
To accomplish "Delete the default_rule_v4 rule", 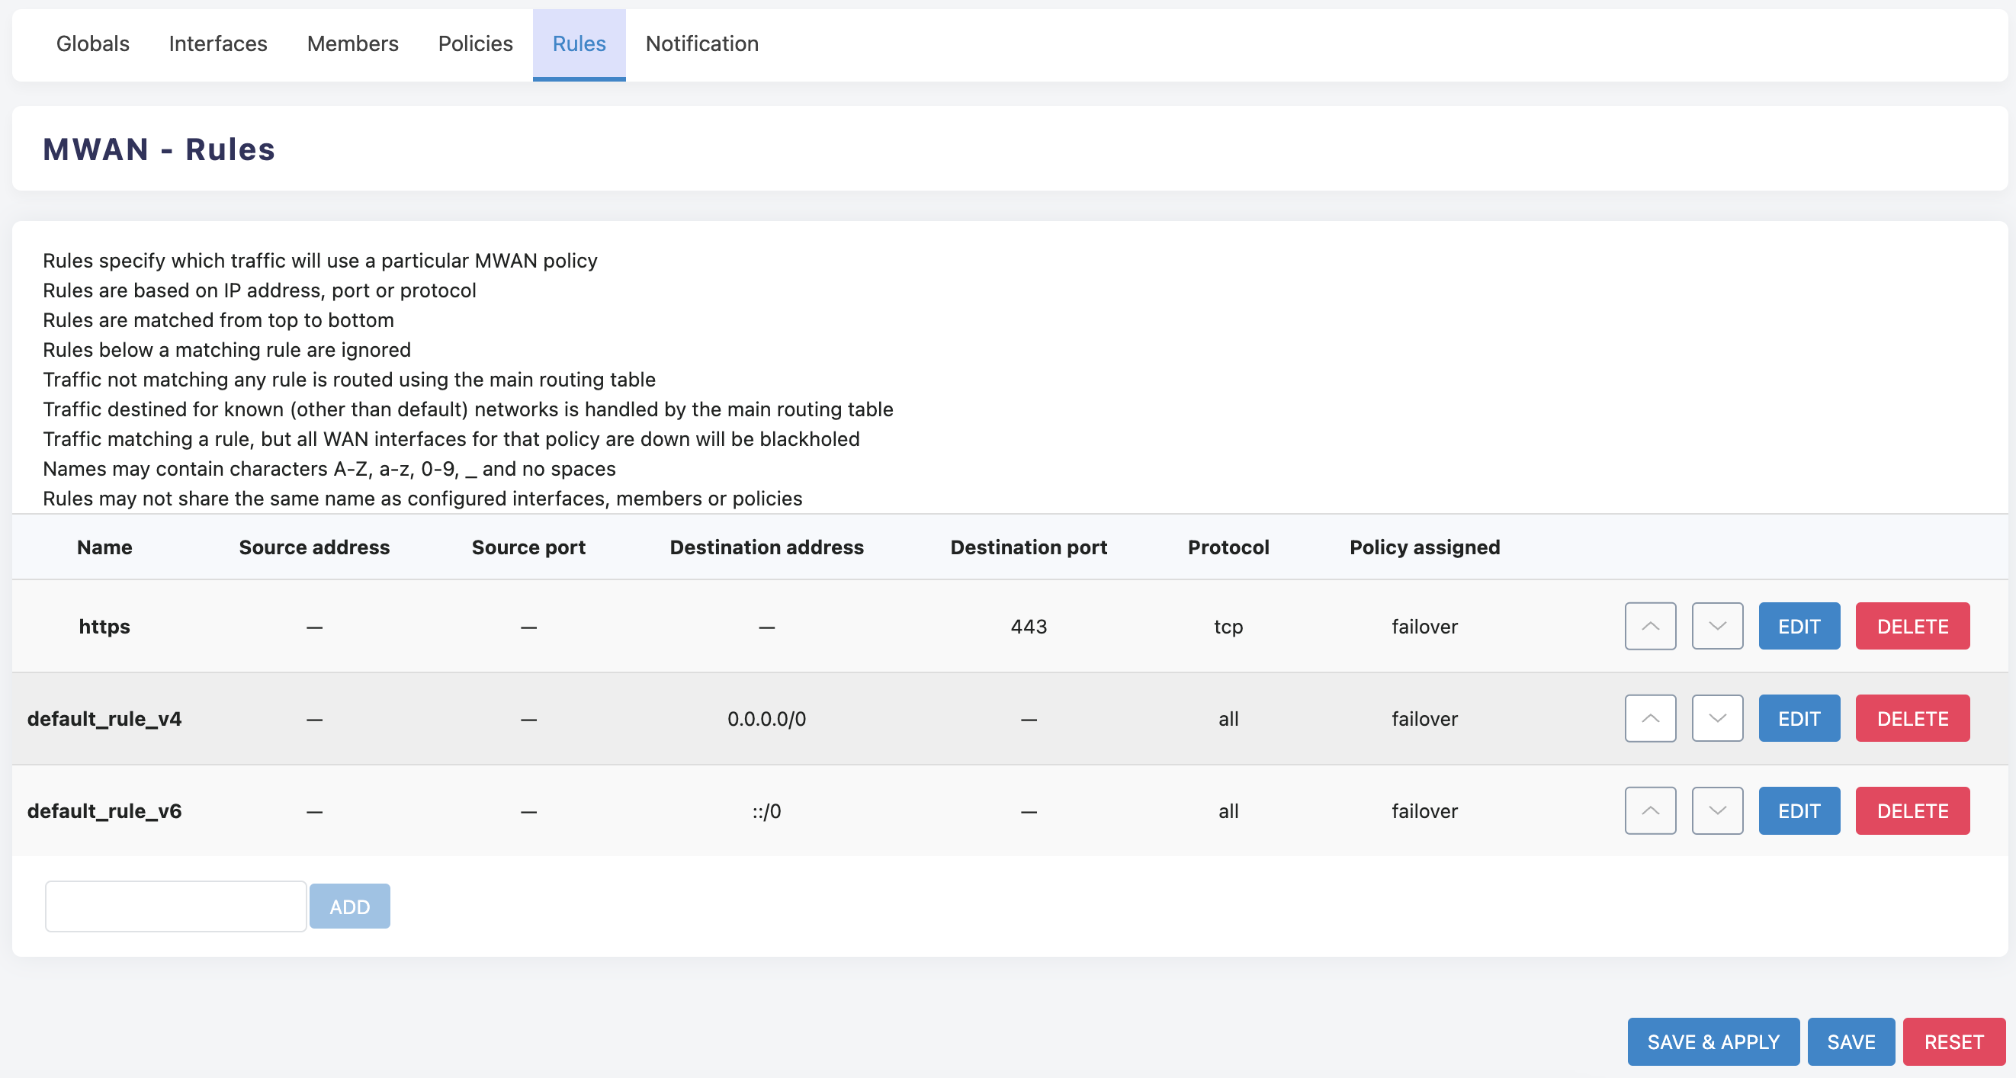I will (x=1912, y=718).
